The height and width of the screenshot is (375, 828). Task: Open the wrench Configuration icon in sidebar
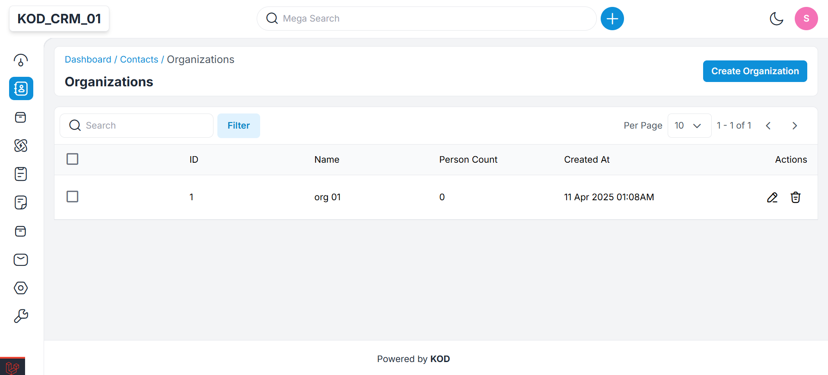tap(21, 316)
